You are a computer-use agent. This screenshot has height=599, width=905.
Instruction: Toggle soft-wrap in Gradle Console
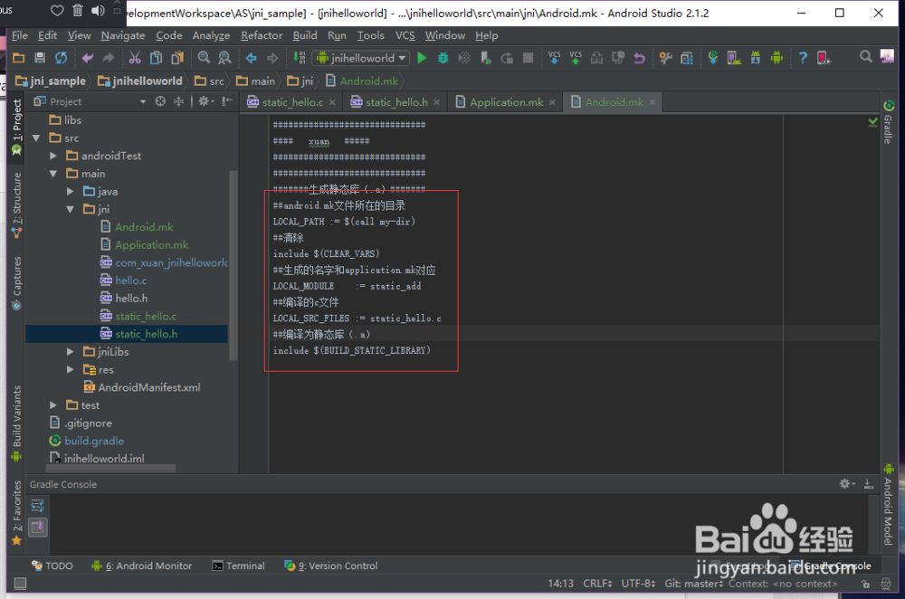[37, 506]
